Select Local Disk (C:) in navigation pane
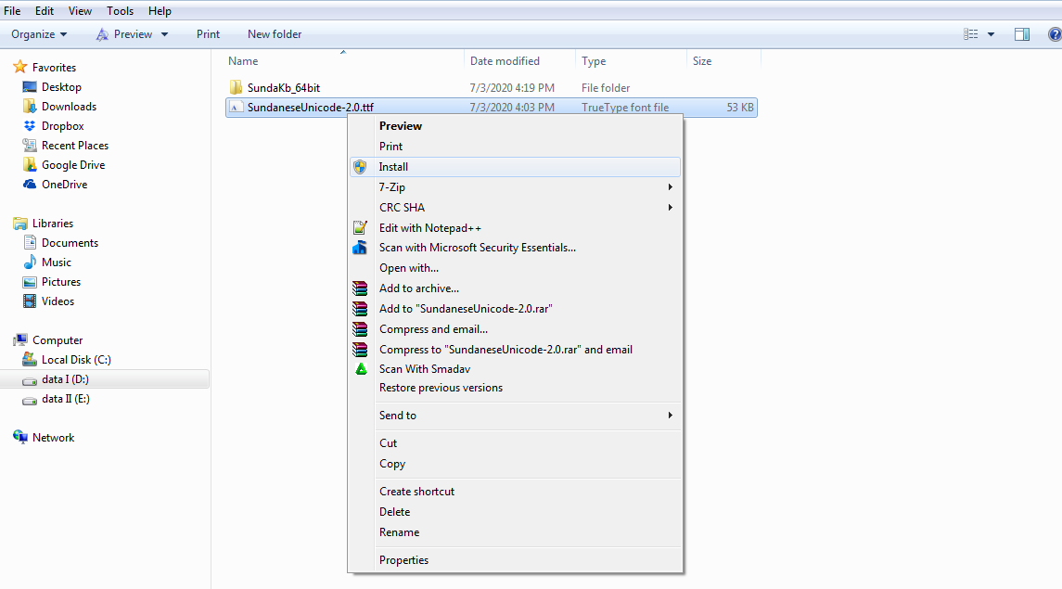Viewport: 1062px width, 589px height. (x=75, y=360)
